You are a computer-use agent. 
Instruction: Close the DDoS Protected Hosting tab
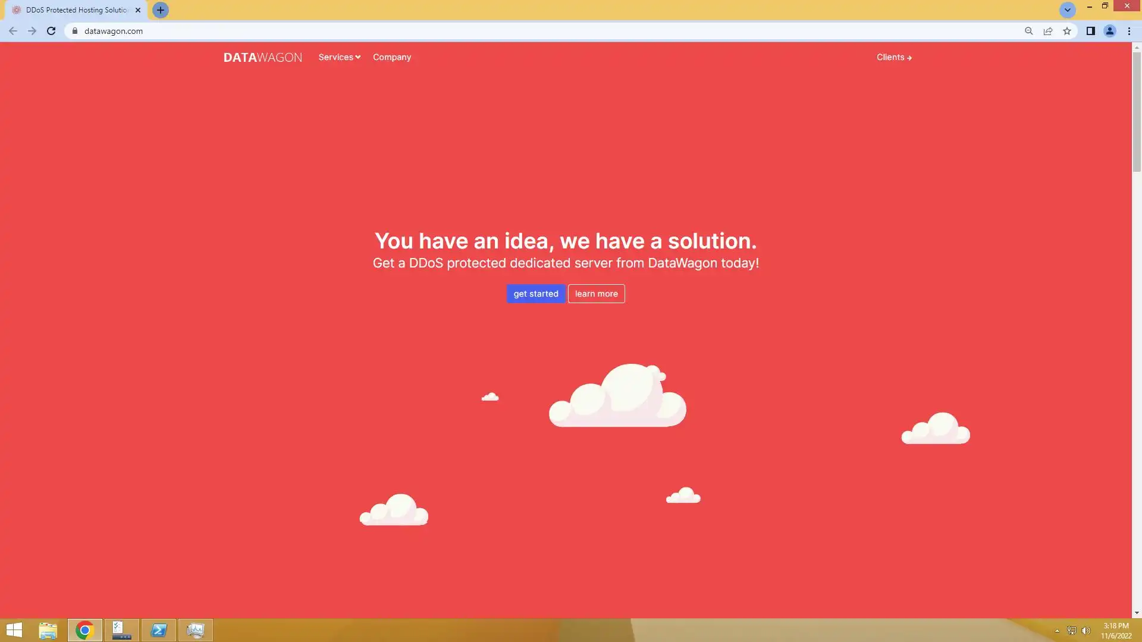[138, 10]
